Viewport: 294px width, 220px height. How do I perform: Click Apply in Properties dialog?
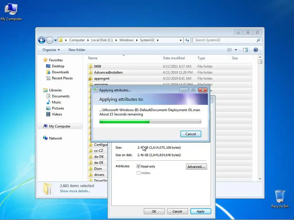click(201, 211)
